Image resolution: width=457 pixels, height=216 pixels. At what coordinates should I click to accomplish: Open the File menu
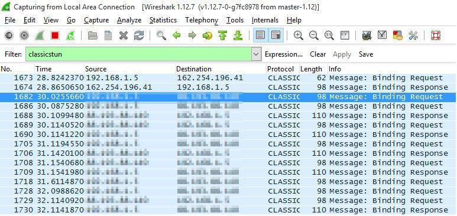[10, 20]
